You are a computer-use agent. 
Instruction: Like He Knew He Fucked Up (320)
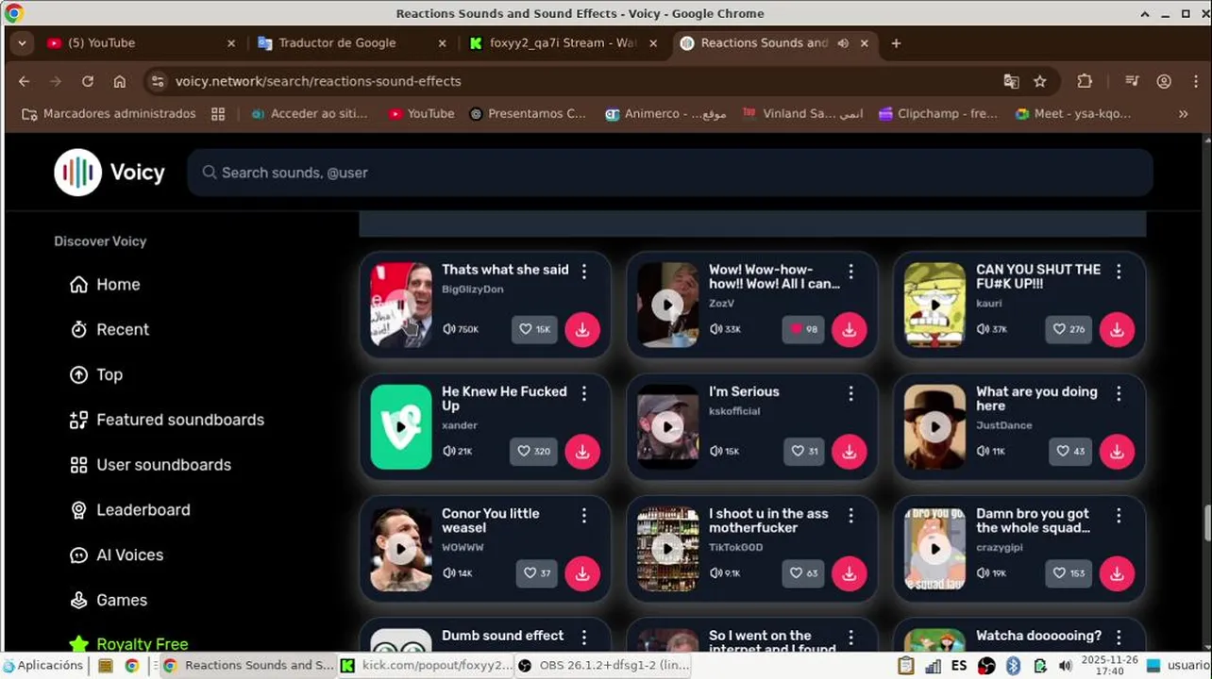[534, 451]
